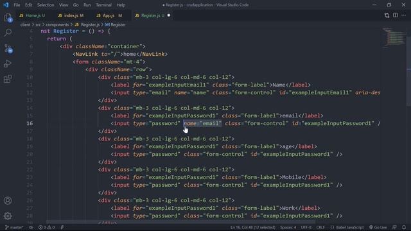Switch to the App.js tab
411x231 pixels.
[x=109, y=15]
